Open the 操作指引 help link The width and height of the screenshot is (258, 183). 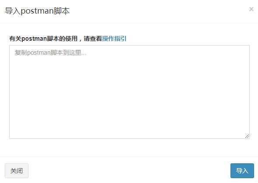(x=114, y=39)
